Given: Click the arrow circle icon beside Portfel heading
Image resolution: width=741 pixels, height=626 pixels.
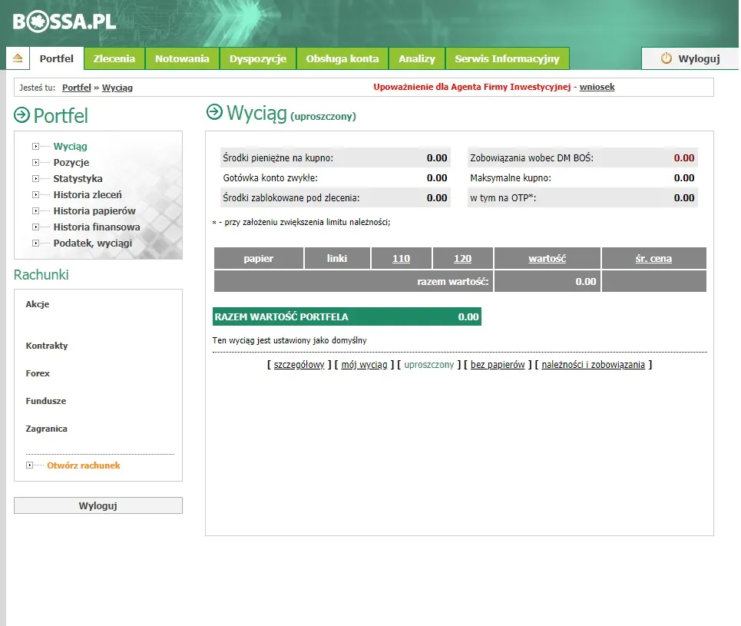Looking at the screenshot, I should click(x=22, y=115).
